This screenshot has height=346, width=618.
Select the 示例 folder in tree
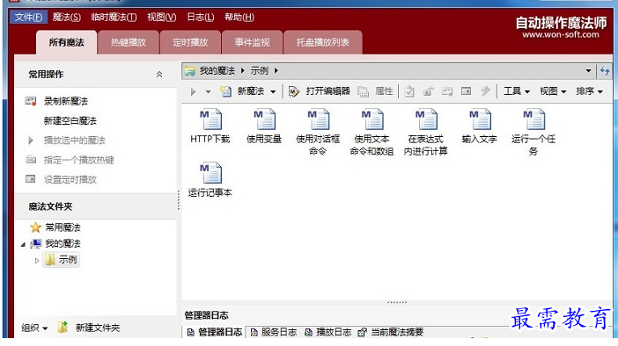click(61, 260)
